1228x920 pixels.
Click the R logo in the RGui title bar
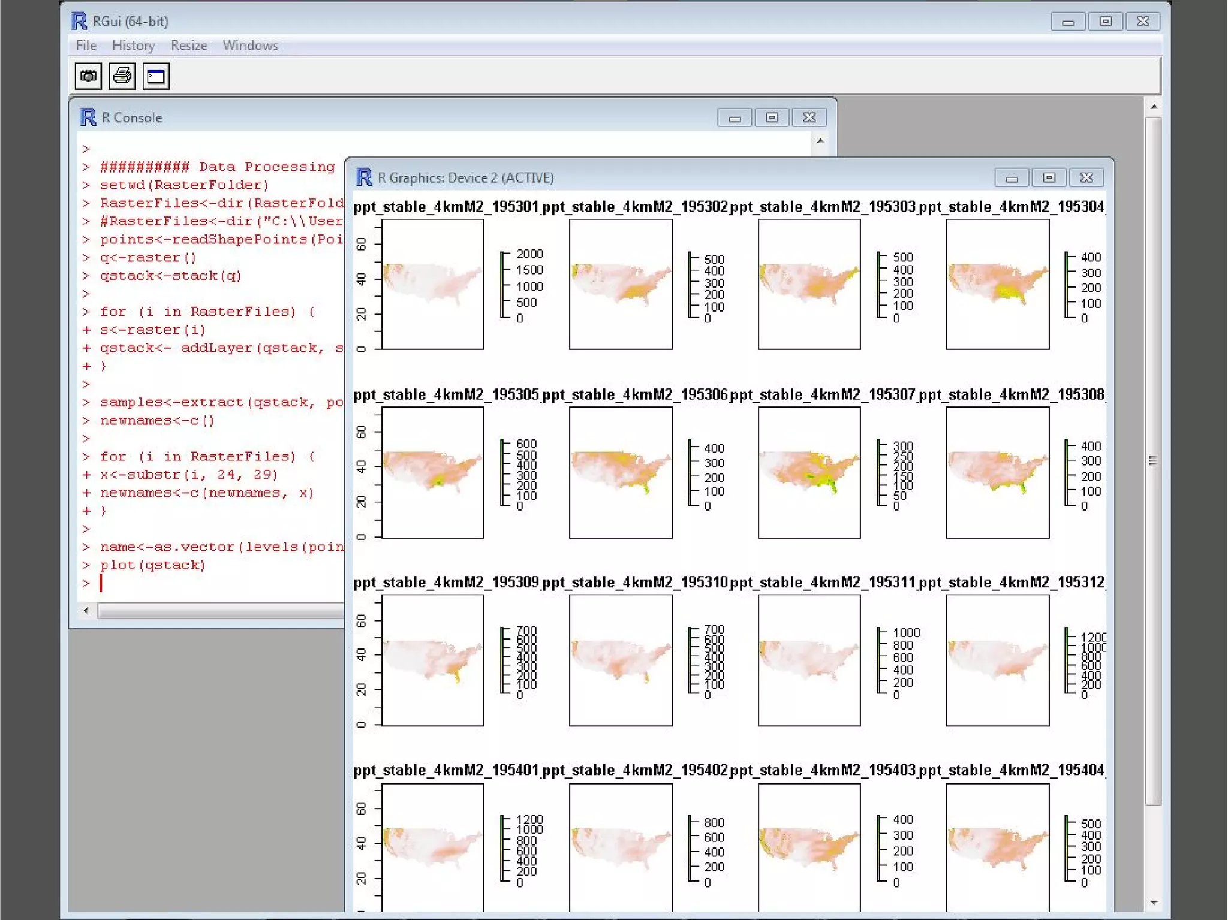(79, 21)
